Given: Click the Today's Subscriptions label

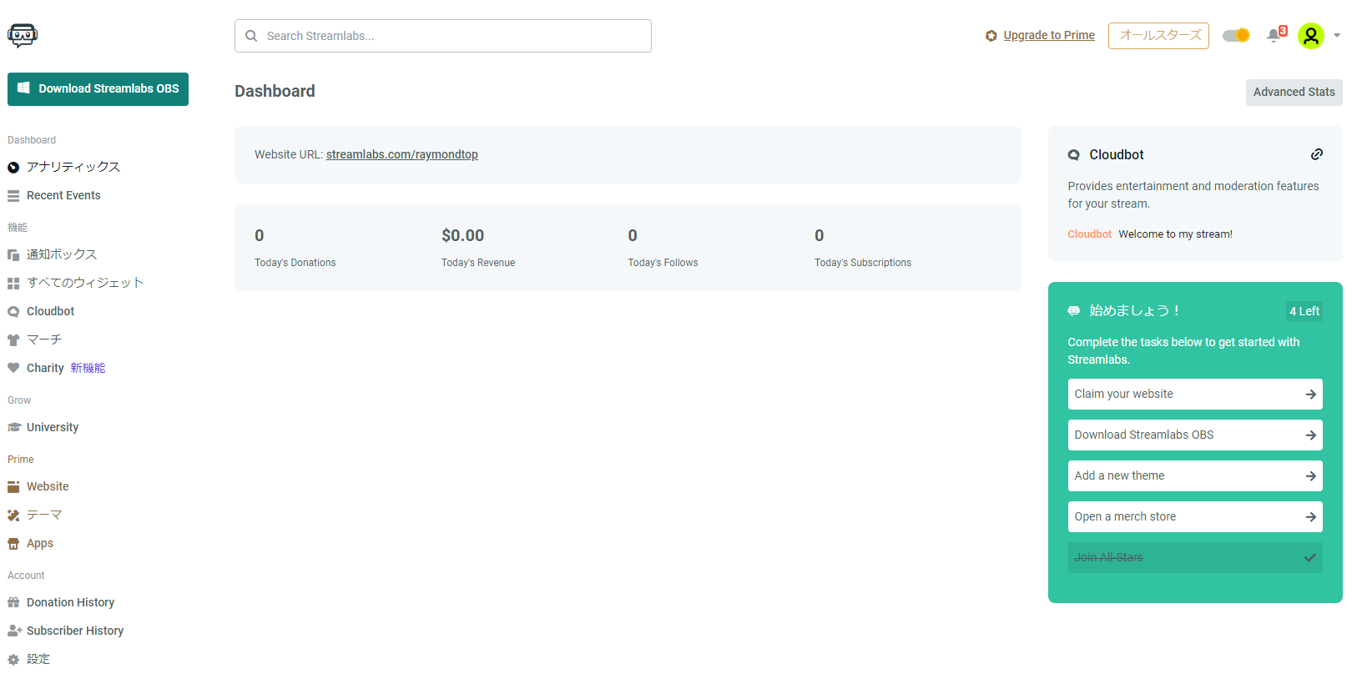Looking at the screenshot, I should pos(863,263).
